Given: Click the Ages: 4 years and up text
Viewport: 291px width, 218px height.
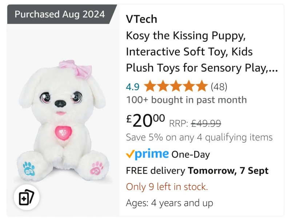Looking at the screenshot, I should pyautogui.click(x=169, y=203).
